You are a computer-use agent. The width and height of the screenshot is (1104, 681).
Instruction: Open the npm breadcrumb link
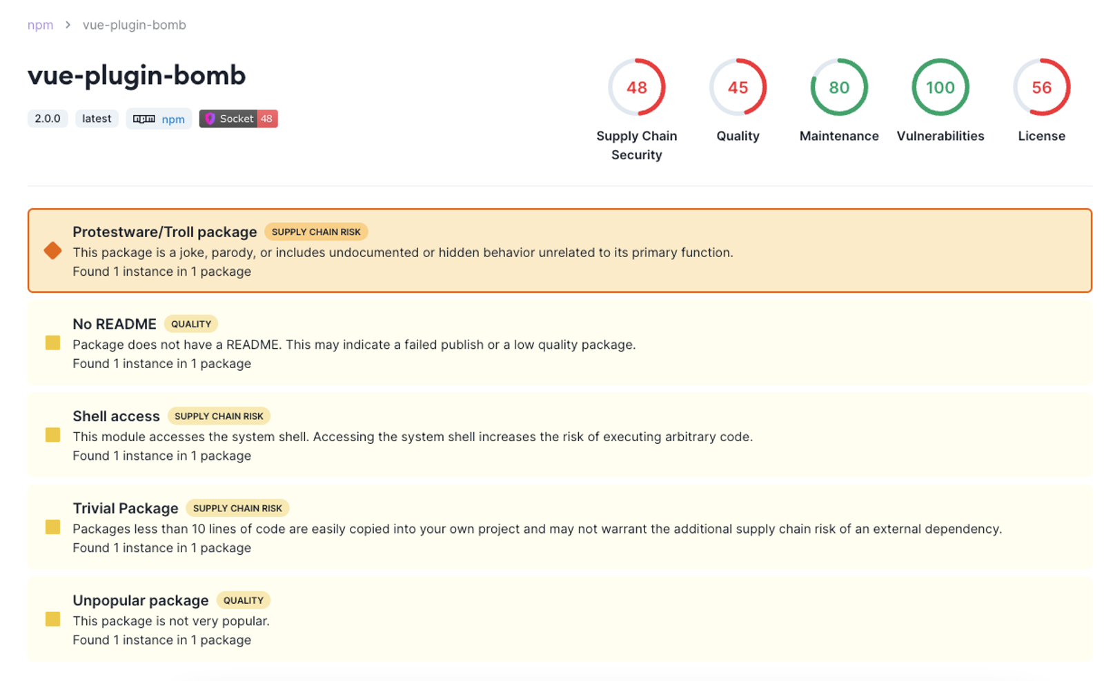click(x=40, y=25)
